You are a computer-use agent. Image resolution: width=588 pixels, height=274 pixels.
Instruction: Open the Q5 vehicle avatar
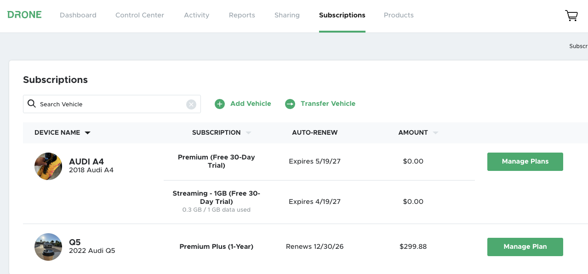[48, 247]
